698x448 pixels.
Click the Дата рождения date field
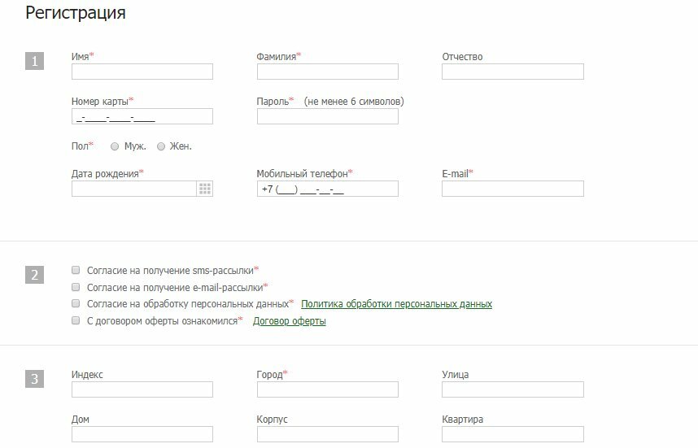[134, 189]
